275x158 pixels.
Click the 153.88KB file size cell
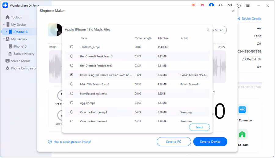tap(163, 47)
